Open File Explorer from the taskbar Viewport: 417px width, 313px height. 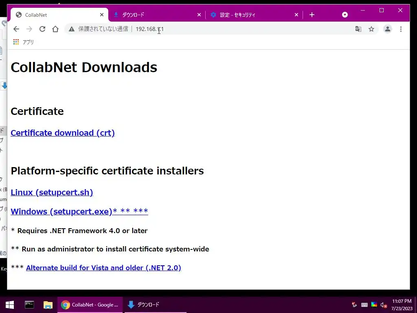[48, 305]
